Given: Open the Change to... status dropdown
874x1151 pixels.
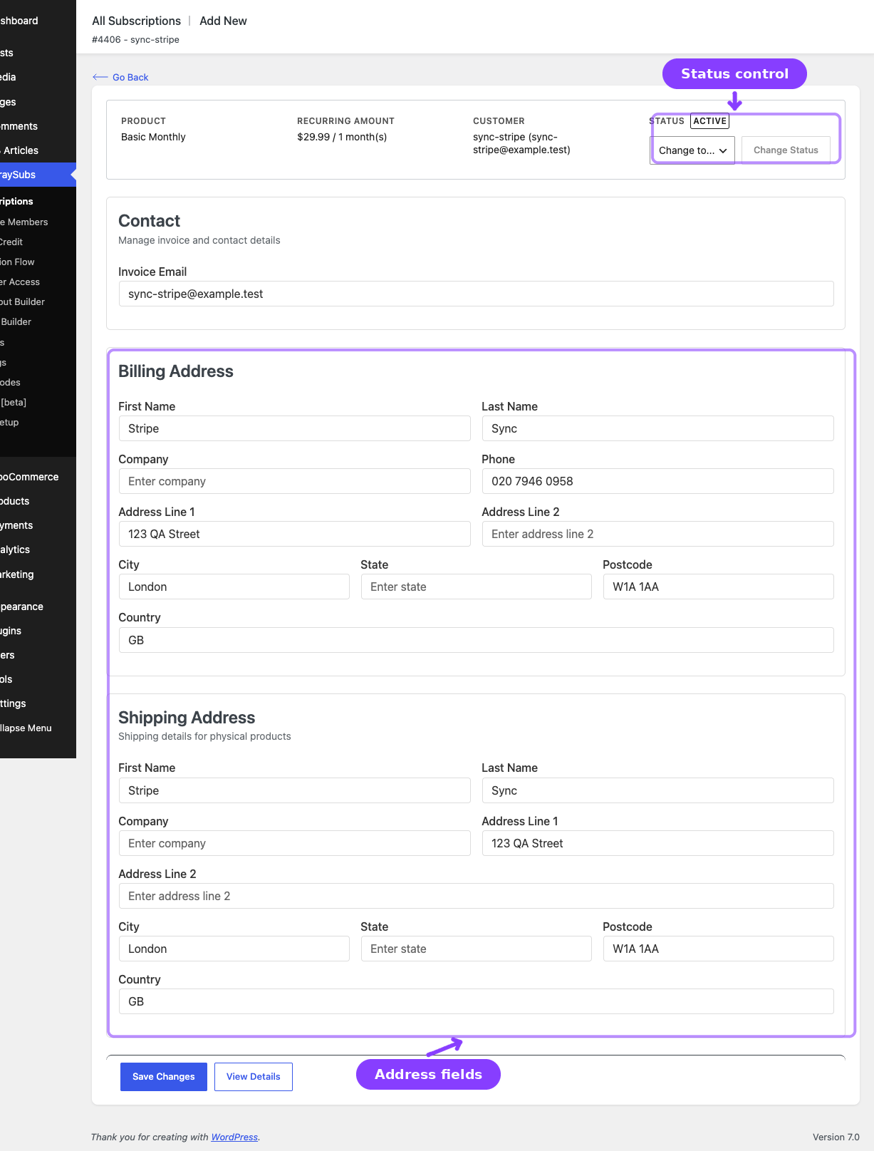Looking at the screenshot, I should pyautogui.click(x=692, y=150).
